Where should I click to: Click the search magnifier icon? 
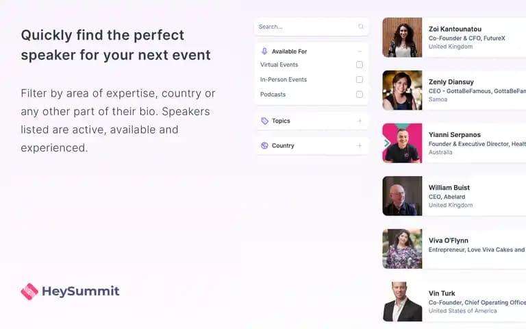[361, 27]
